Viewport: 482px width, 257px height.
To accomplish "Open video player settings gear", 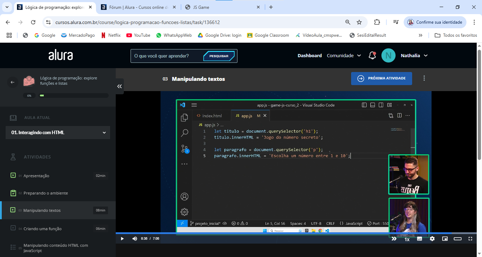I will [x=432, y=239].
